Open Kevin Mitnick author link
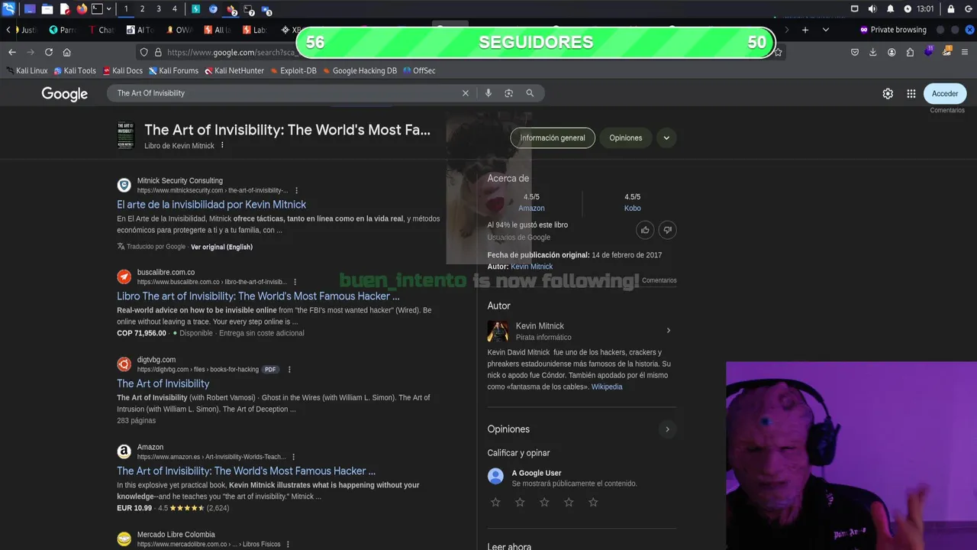 click(532, 267)
